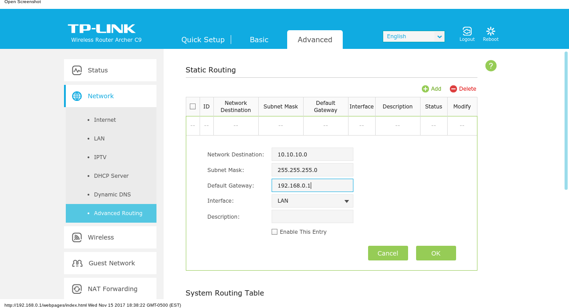
Task: Click the page vertical scrollbar
Action: click(x=566, y=120)
